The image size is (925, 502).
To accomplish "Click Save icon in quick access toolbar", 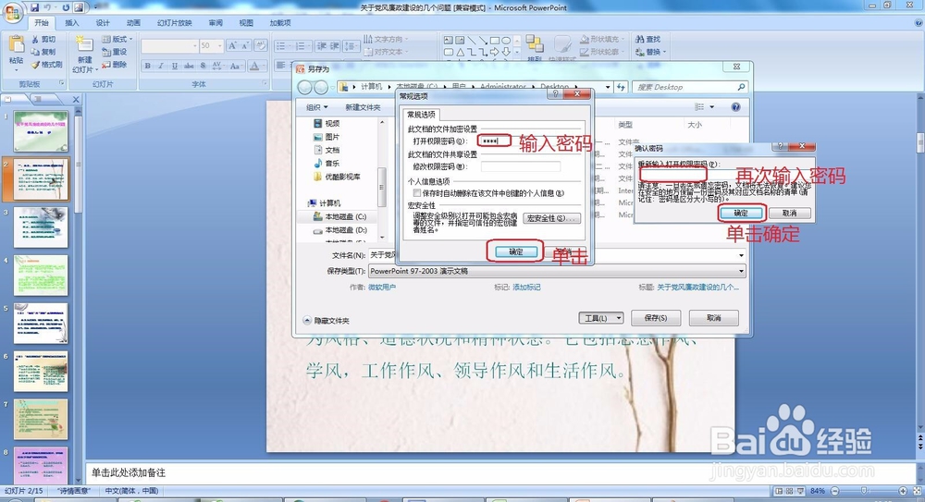I will click(35, 7).
